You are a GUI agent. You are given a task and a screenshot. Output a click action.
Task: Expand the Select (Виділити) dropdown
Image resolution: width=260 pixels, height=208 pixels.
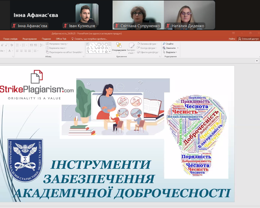click(176, 52)
